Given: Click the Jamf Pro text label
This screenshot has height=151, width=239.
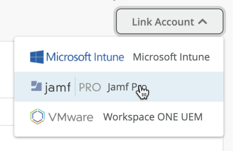Looking at the screenshot, I should tap(126, 87).
